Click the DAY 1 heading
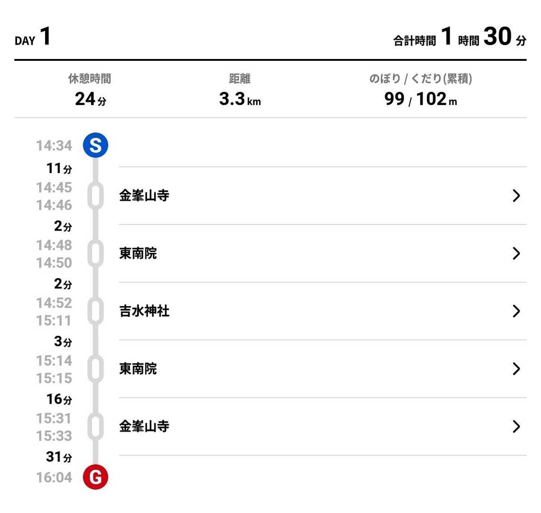The image size is (541, 513). pyautogui.click(x=33, y=37)
